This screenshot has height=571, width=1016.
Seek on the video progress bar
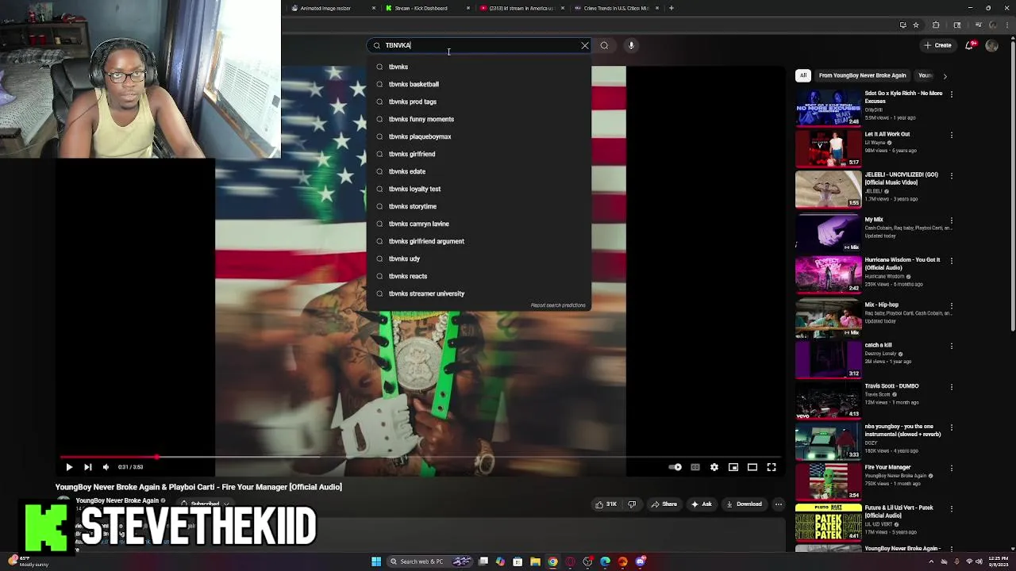point(421,457)
